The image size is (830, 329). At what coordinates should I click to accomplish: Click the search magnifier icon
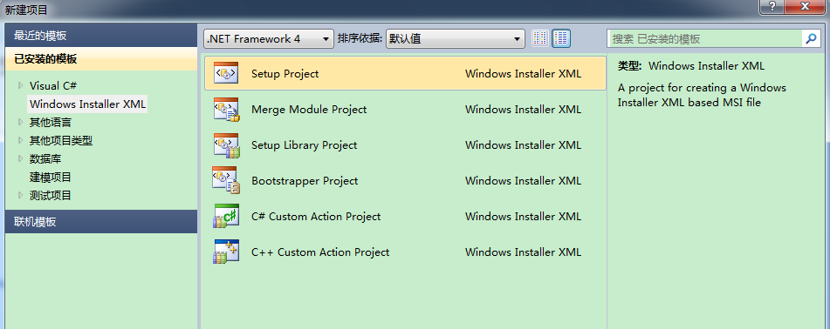coord(811,38)
